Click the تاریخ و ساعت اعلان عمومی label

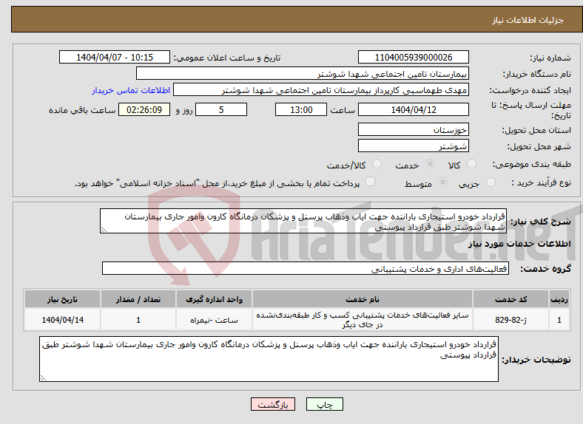(x=227, y=58)
